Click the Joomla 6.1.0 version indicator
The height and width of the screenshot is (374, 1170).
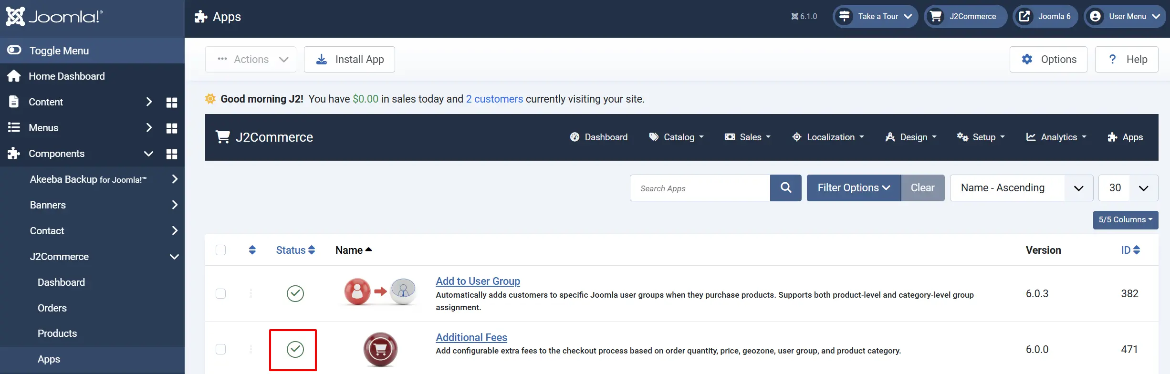[804, 16]
